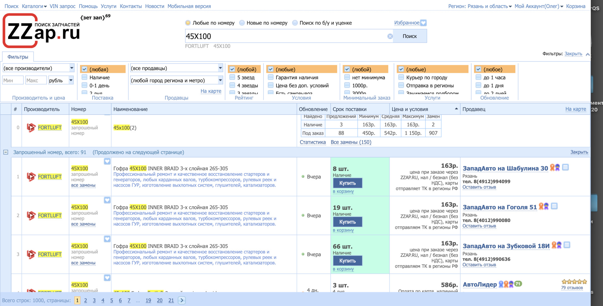Click the green 71 badge by АвтоЛидер
Screen dimensions: 603x306
(x=518, y=284)
